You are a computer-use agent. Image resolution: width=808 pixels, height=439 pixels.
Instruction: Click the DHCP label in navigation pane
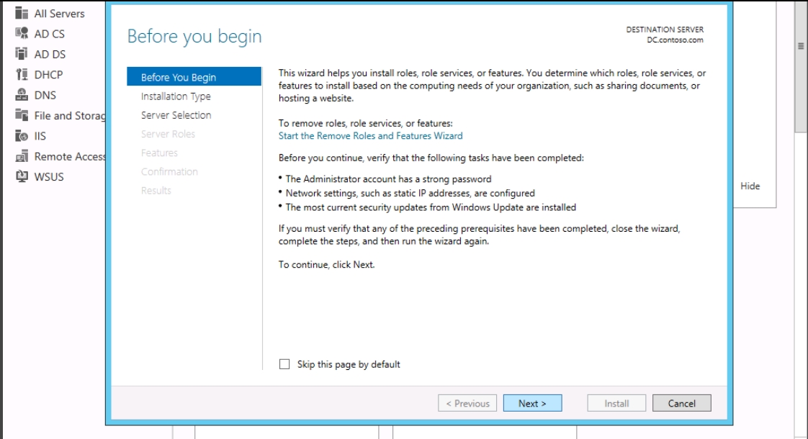click(49, 75)
